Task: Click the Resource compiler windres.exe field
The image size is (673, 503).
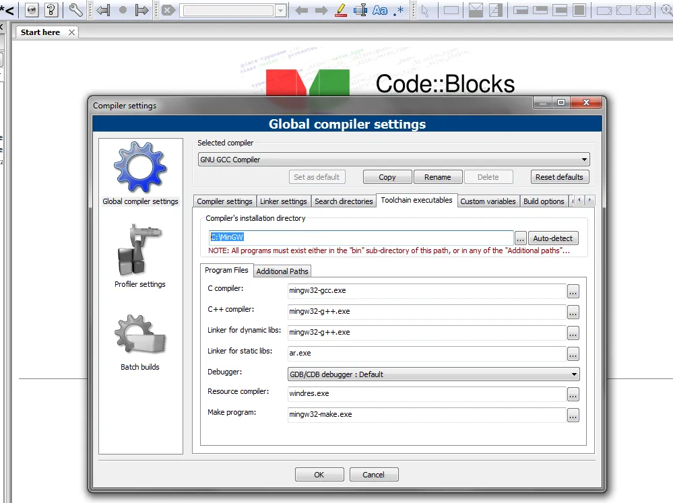Action: tap(426, 393)
